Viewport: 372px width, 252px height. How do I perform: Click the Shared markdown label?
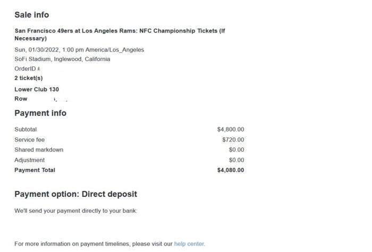tap(39, 150)
